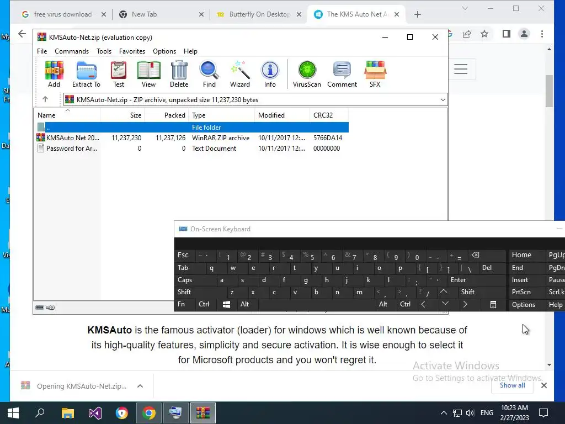Viewport: 565px width, 424px height.
Task: Click Show all downloads button
Action: coord(513,385)
